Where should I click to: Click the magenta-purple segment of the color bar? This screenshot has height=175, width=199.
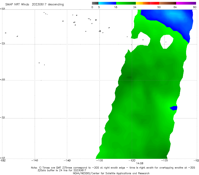click(186, 3)
